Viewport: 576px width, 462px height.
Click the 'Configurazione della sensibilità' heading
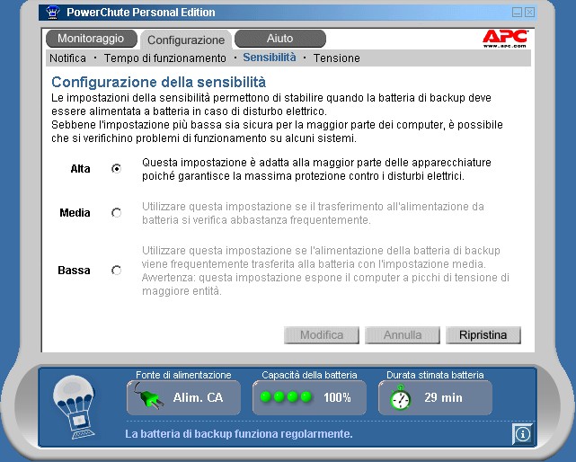point(158,82)
